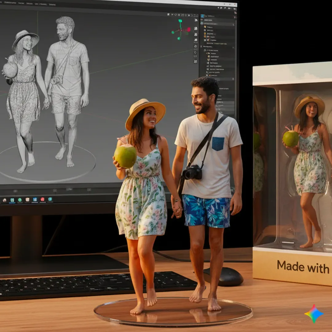Click the circle icon in viewport side strip
332x332 pixels.
195,52
